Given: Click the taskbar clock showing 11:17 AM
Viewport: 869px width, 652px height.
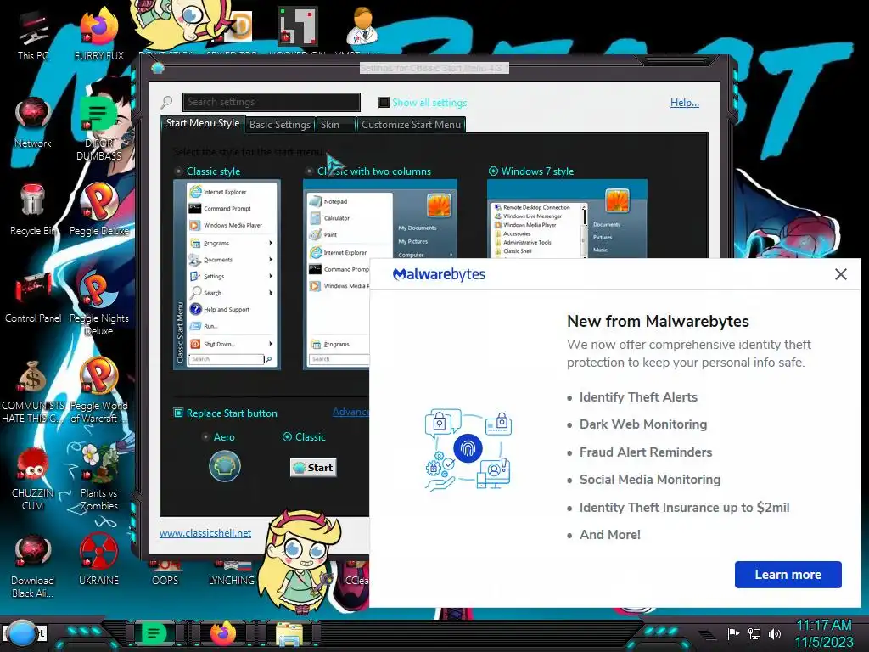Looking at the screenshot, I should [824, 633].
